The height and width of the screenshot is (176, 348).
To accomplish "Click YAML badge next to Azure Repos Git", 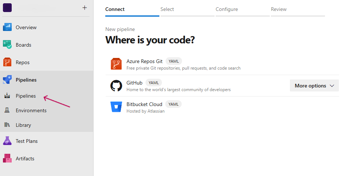I will pyautogui.click(x=174, y=61).
